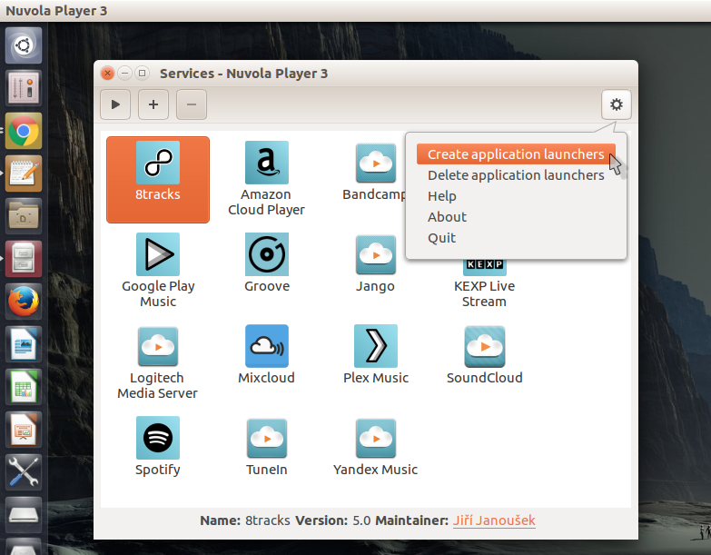This screenshot has height=555, width=711.
Task: Open LibreOffice Calc from the dock
Action: 24,387
